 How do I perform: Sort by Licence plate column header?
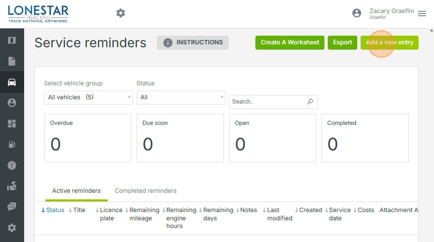(109, 214)
